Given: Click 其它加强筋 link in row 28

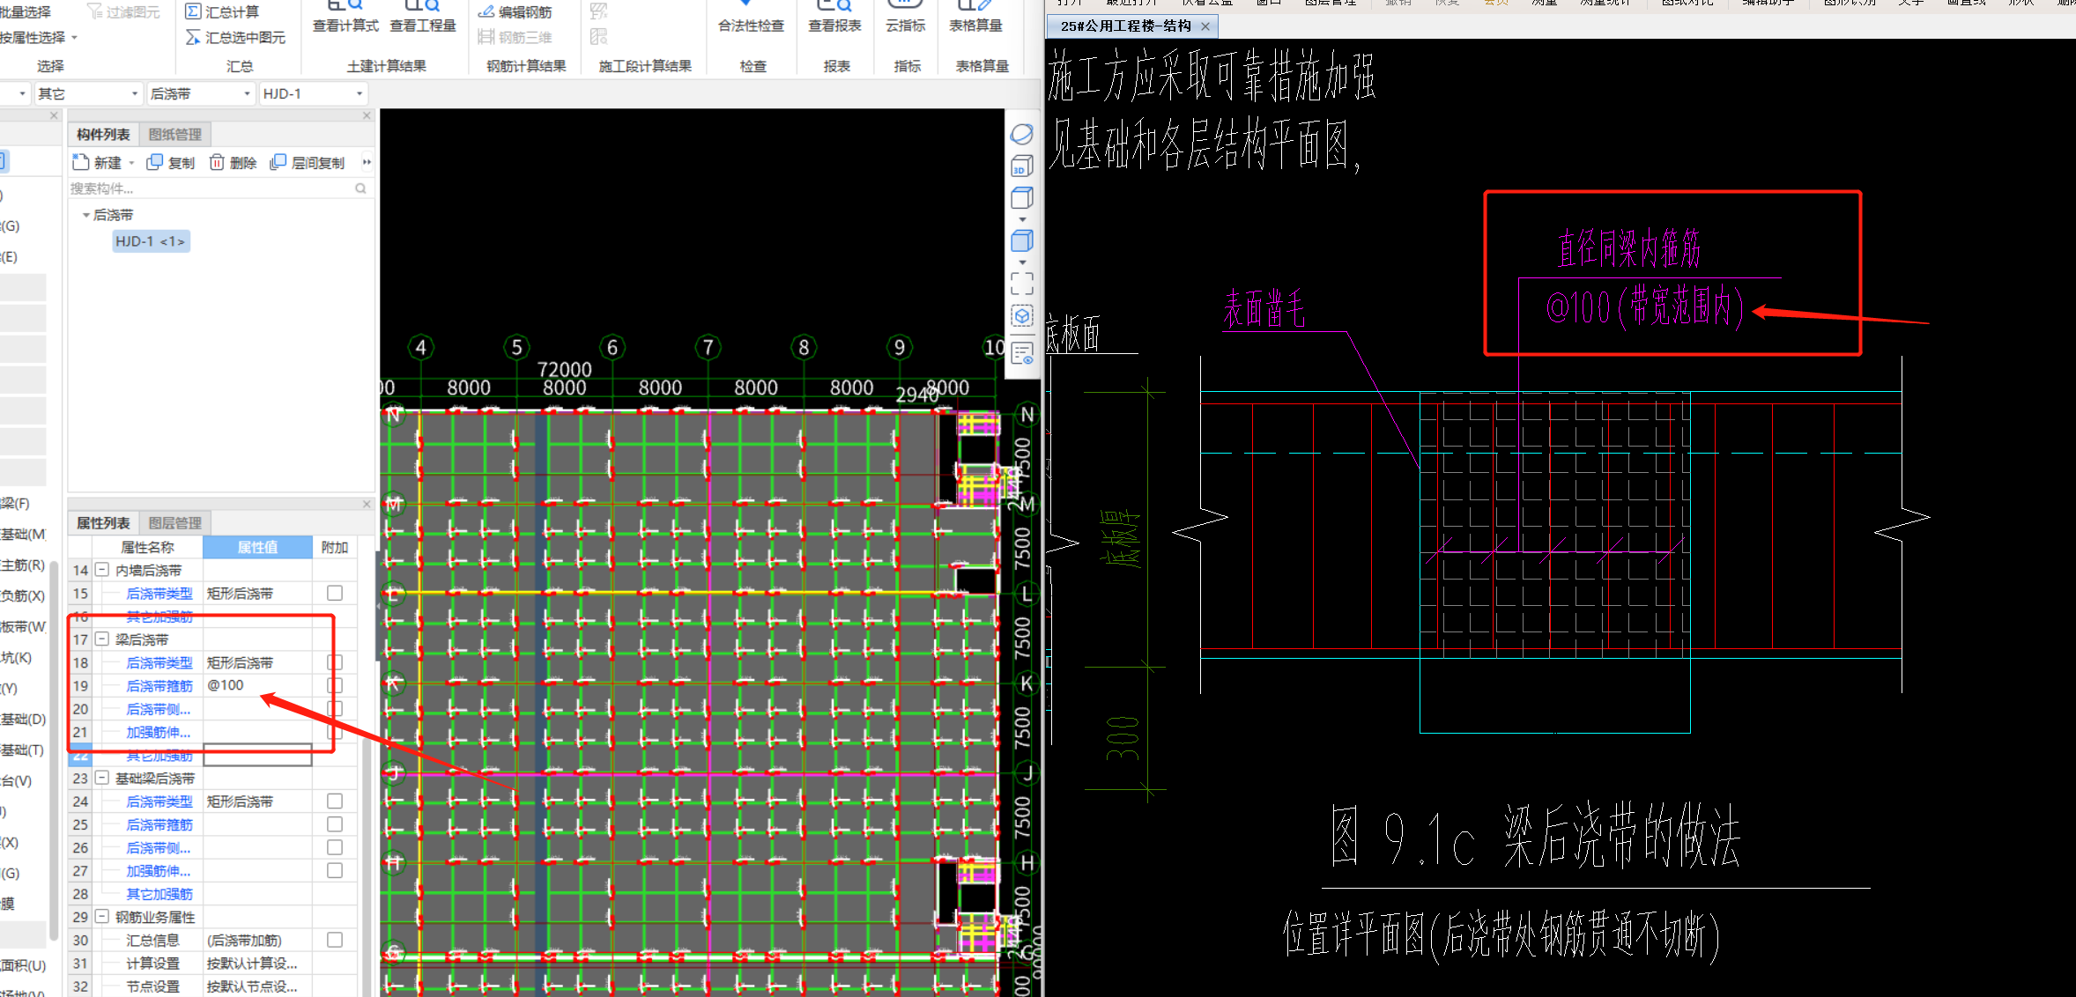Looking at the screenshot, I should [x=159, y=894].
